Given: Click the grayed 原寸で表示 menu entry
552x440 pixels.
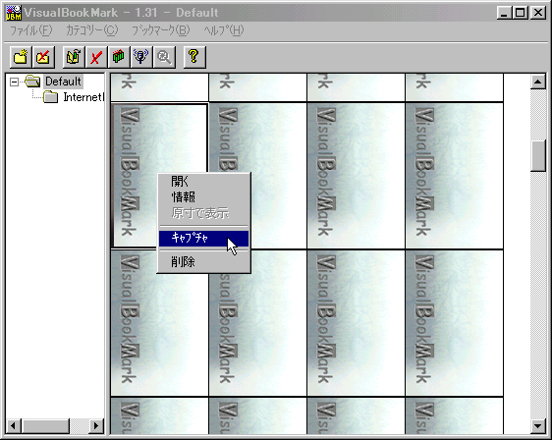Looking at the screenshot, I should click(204, 213).
